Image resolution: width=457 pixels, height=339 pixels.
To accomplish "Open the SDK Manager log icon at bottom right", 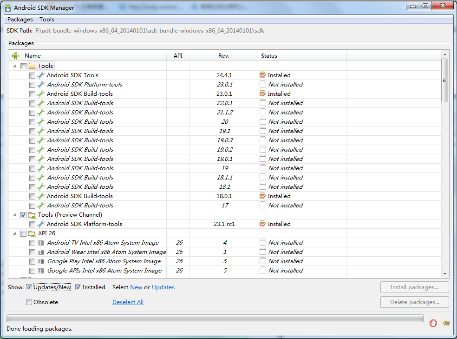I will (446, 323).
